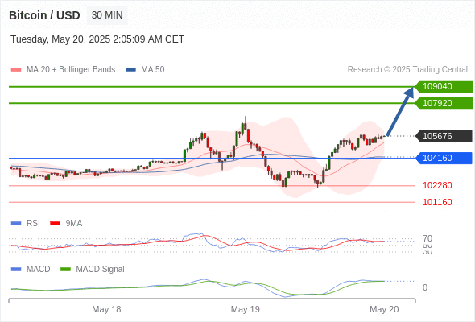Click the 109040 green resistance tag
475x322 pixels.
pos(444,87)
